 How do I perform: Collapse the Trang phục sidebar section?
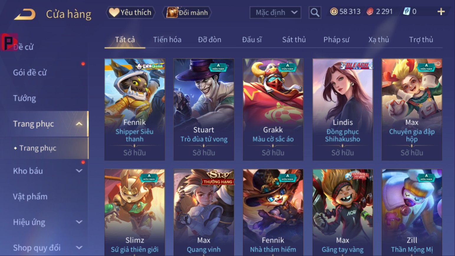pos(79,124)
